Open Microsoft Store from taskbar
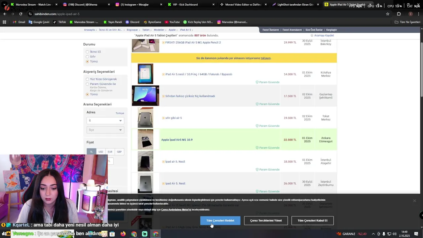423x238 pixels. (x=112, y=234)
